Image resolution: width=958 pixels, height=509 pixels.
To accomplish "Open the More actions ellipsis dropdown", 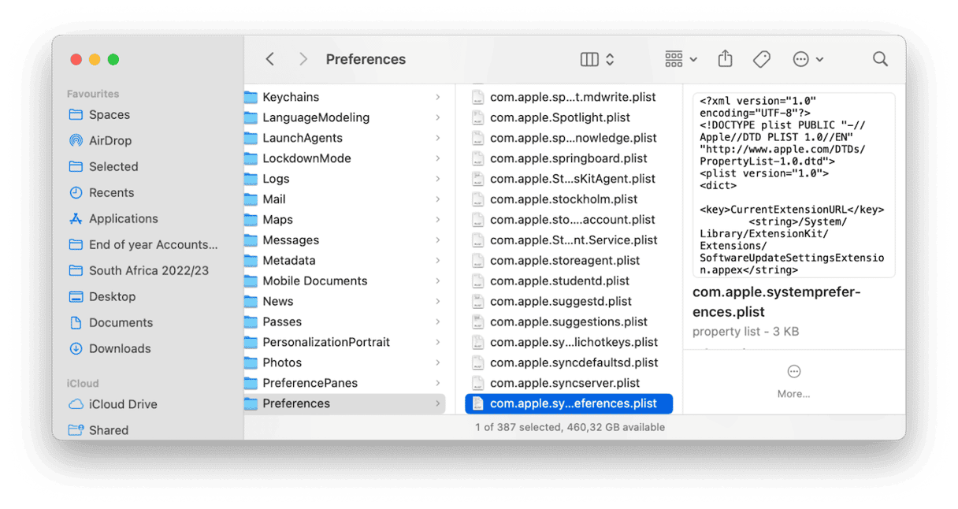I will 805,58.
